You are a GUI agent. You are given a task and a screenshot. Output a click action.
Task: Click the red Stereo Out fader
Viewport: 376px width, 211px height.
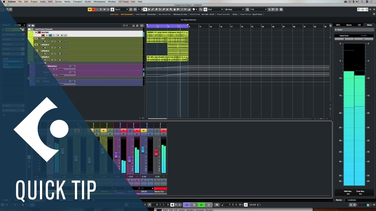tap(156, 153)
